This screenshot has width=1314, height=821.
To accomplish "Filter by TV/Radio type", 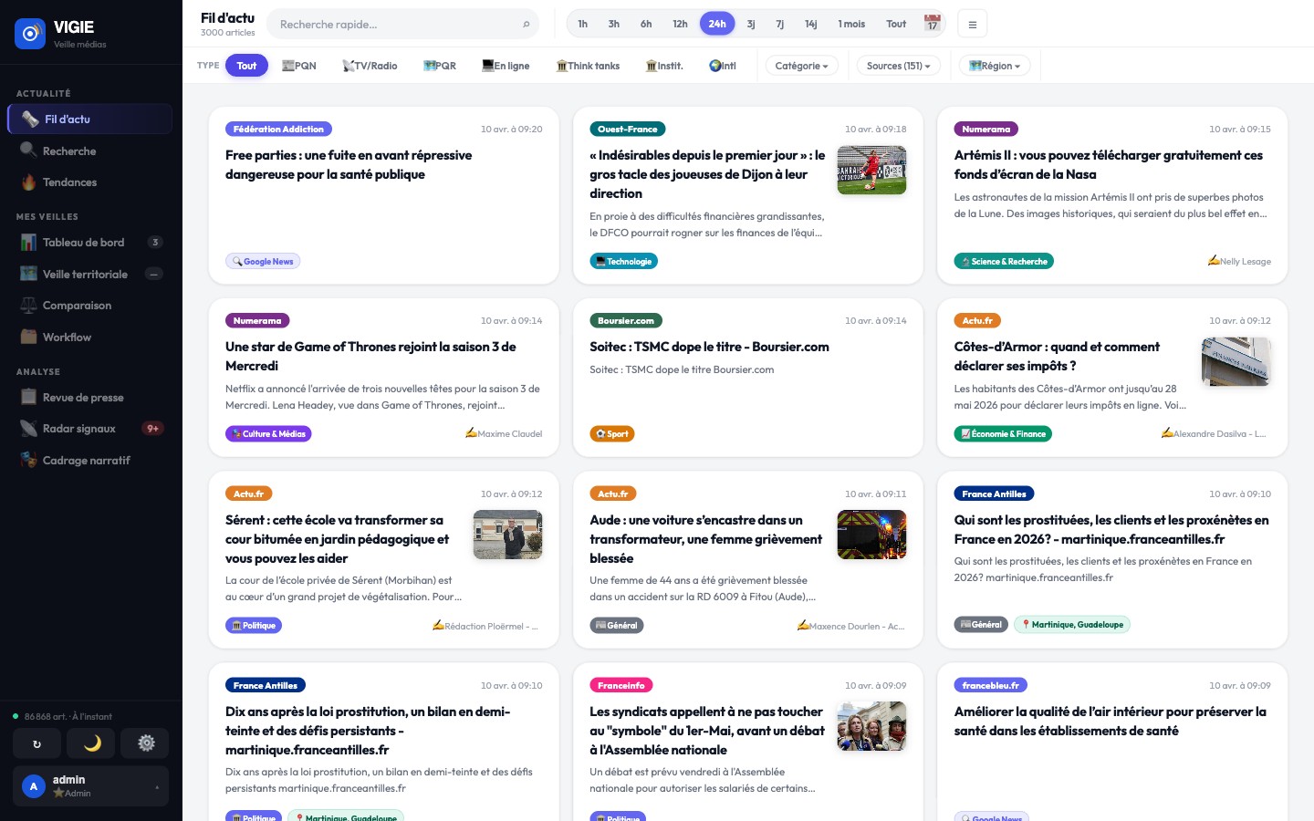I will pyautogui.click(x=370, y=66).
